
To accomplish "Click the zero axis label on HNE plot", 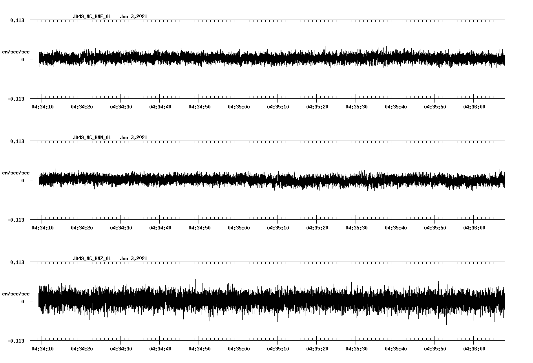I will (x=23, y=60).
